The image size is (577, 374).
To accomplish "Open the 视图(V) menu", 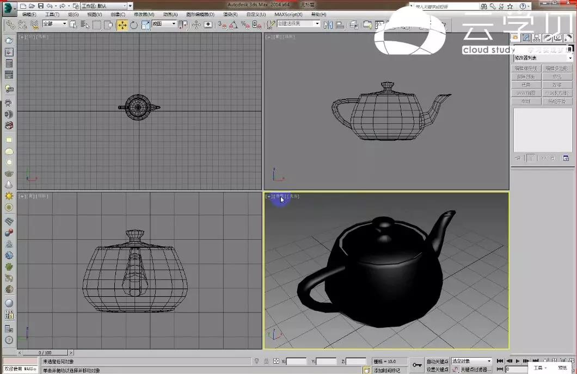I will (95, 14).
